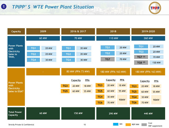169x128 pixels.
Task: Click TG6 orange box under 2019-2020
Action: coord(134,103)
